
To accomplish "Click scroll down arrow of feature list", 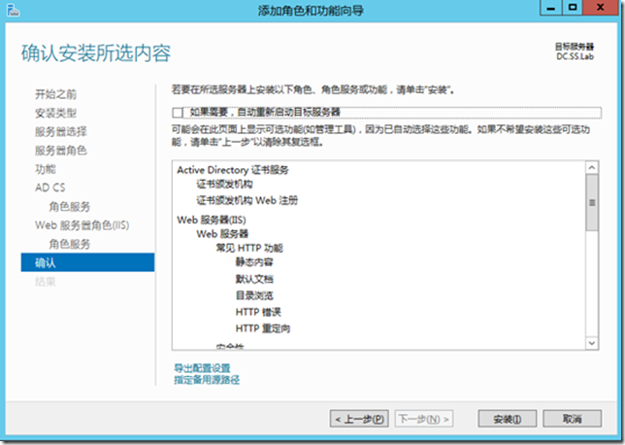I will [592, 343].
